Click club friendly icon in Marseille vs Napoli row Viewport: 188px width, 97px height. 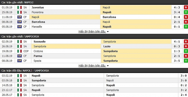(20, 27)
